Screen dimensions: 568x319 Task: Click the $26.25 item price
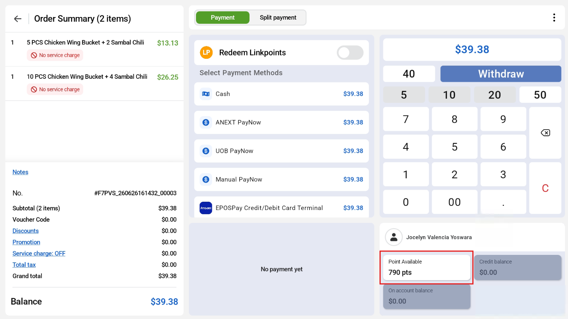168,77
